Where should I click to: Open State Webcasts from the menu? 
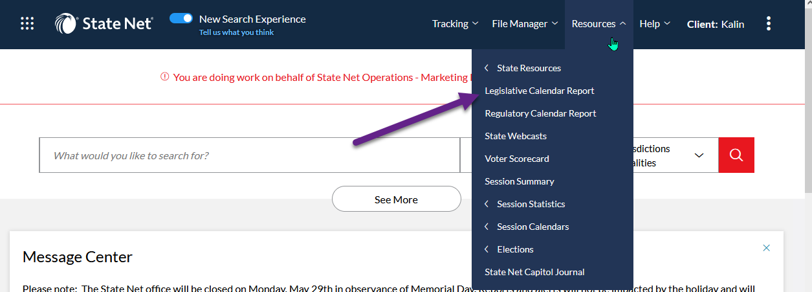coord(516,136)
